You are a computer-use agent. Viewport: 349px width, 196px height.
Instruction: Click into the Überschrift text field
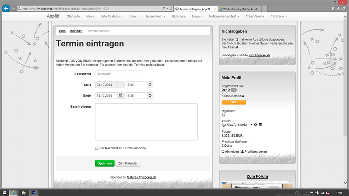(119, 74)
